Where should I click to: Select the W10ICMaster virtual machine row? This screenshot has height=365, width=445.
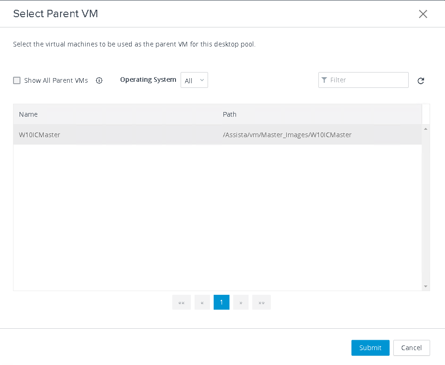pos(40,135)
